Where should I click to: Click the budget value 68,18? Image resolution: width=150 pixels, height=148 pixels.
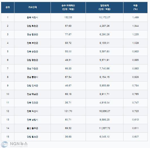pos(68,94)
